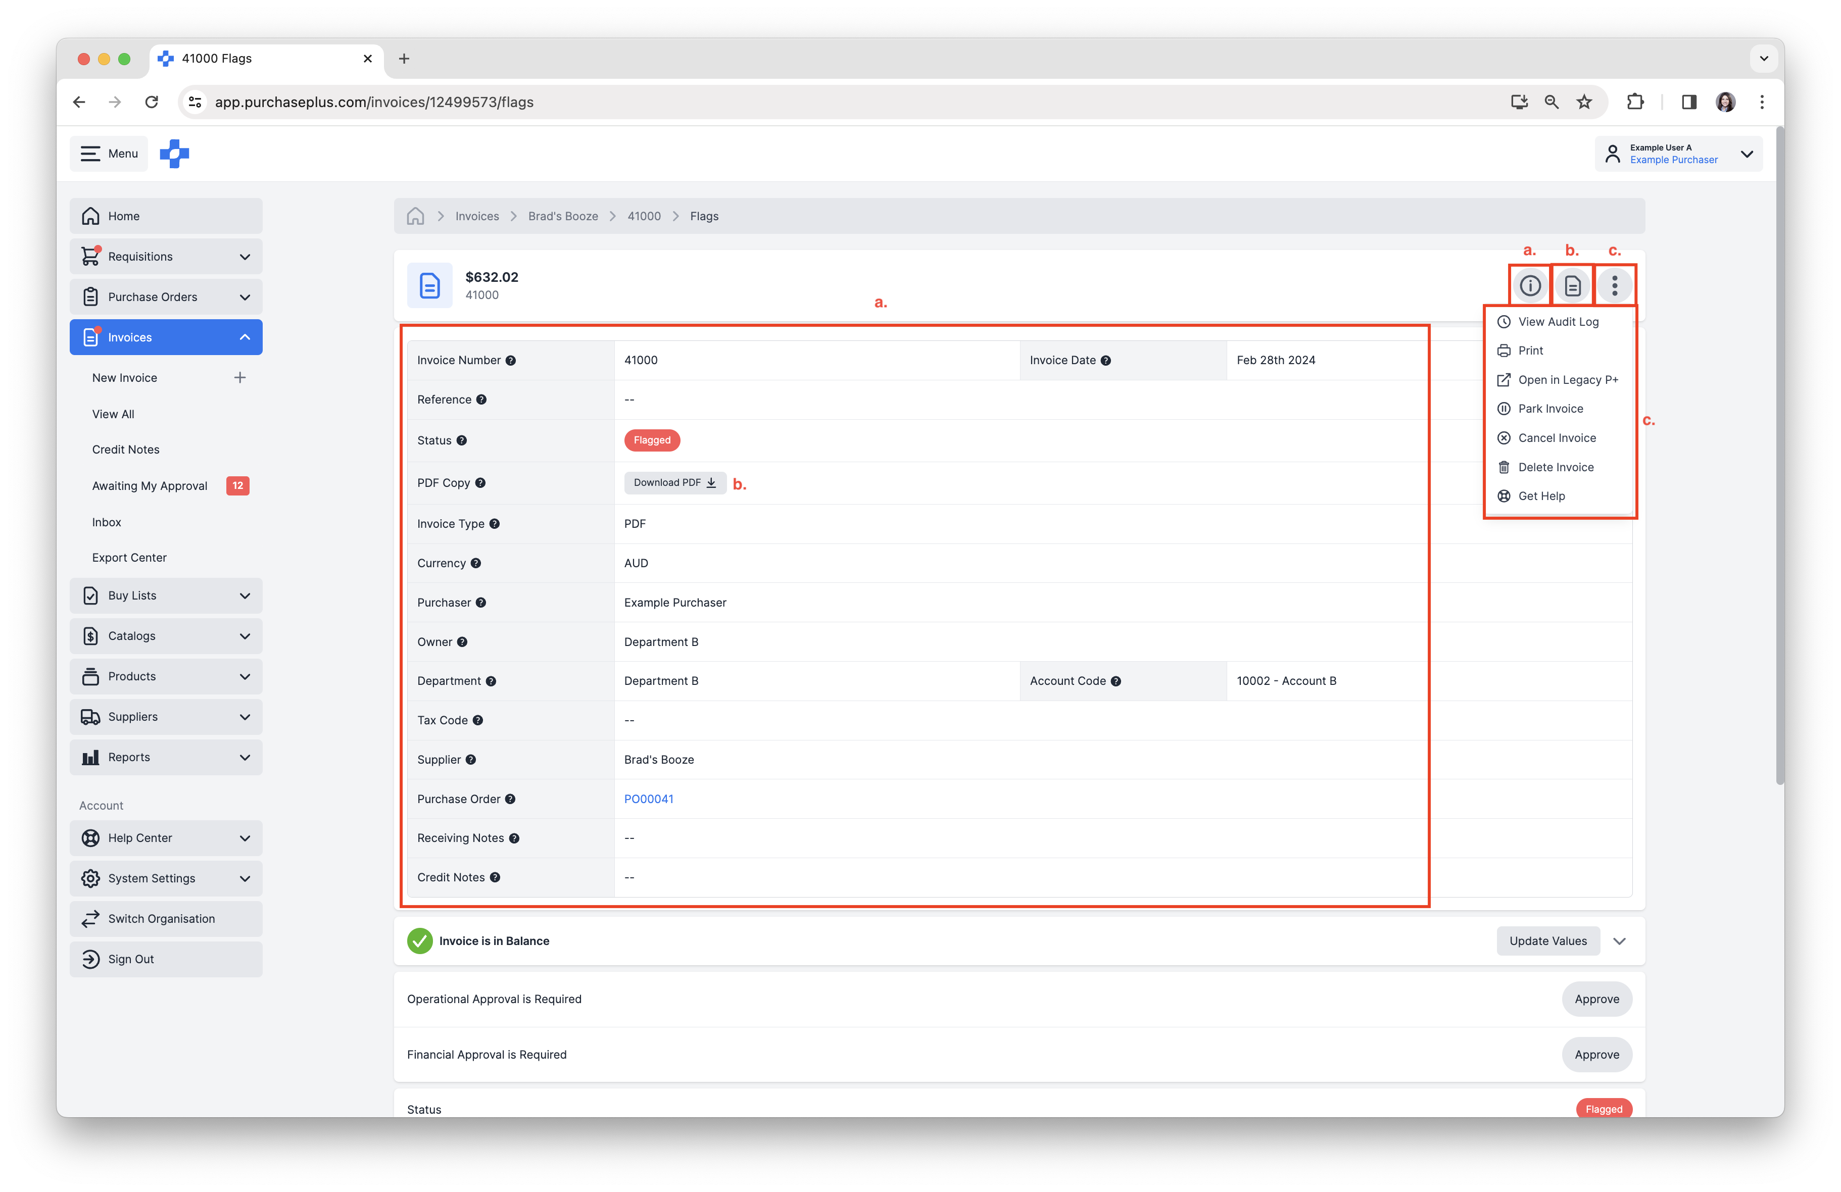Click the invoice document icon beside $632.02

pyautogui.click(x=430, y=285)
